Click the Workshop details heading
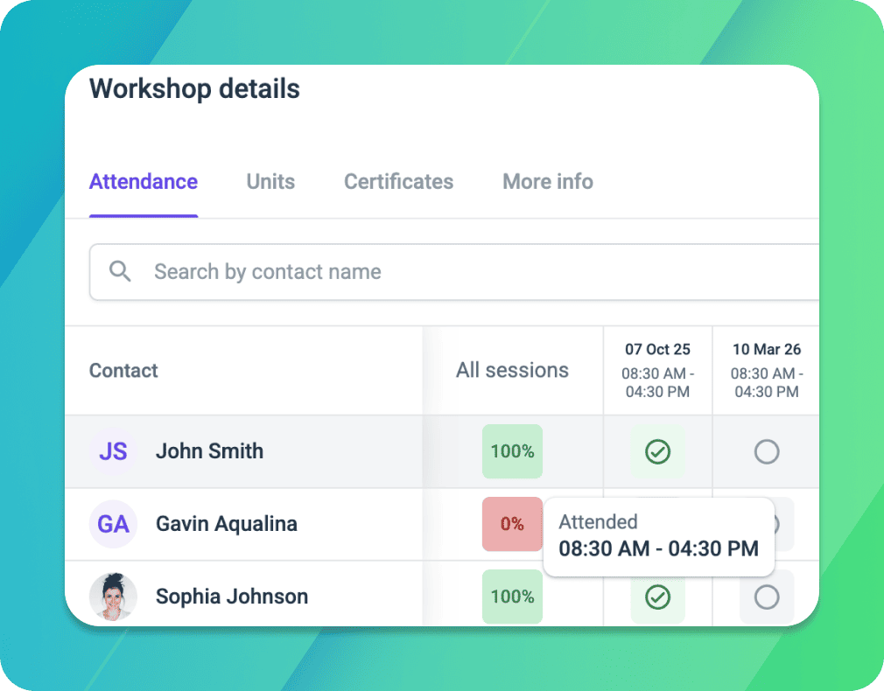Viewport: 884px width, 691px height. pos(194,89)
